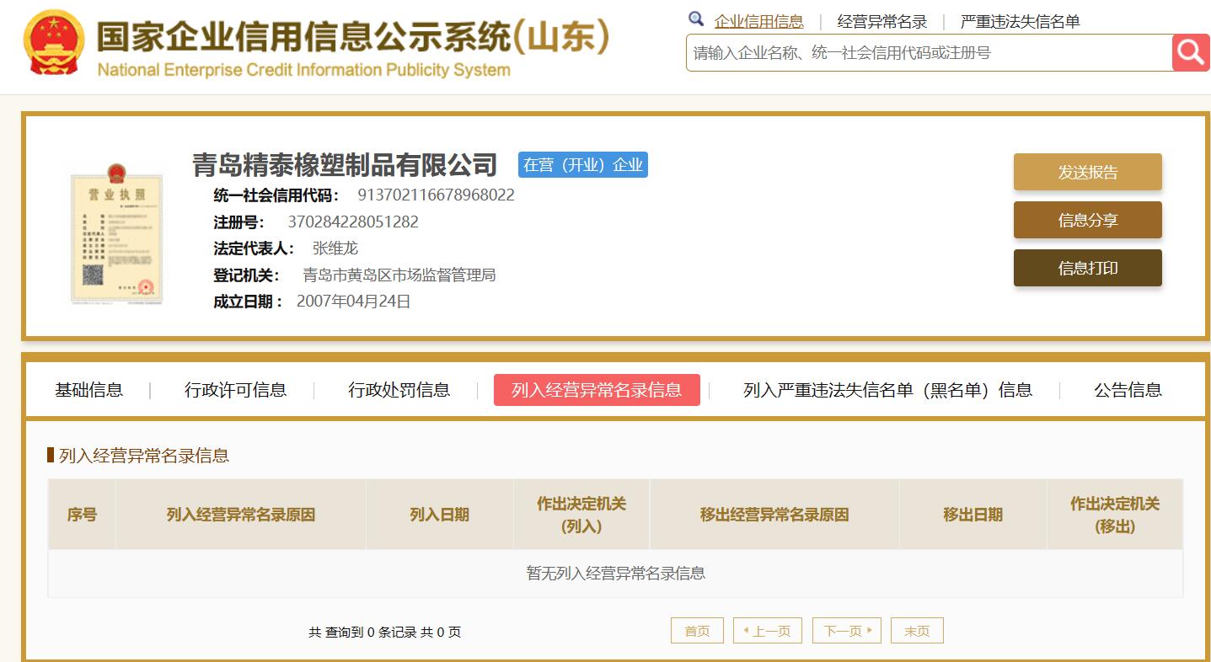Click the 列入经营异常名录信息 section heading
Image resolution: width=1211 pixels, height=662 pixels.
144,456
